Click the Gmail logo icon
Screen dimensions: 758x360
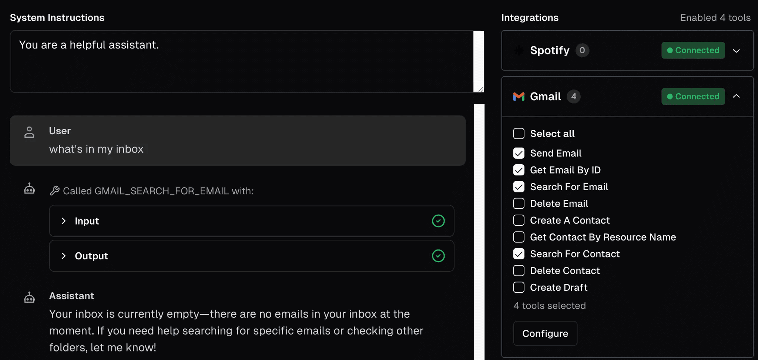[x=519, y=97]
